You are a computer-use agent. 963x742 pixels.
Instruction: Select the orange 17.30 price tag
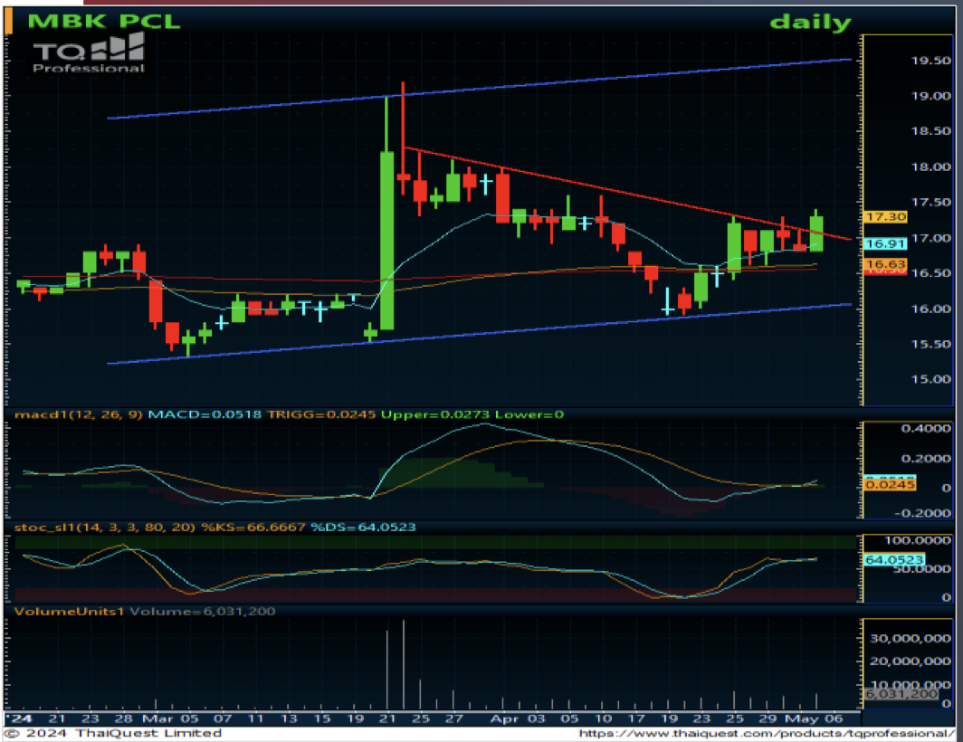coord(885,217)
